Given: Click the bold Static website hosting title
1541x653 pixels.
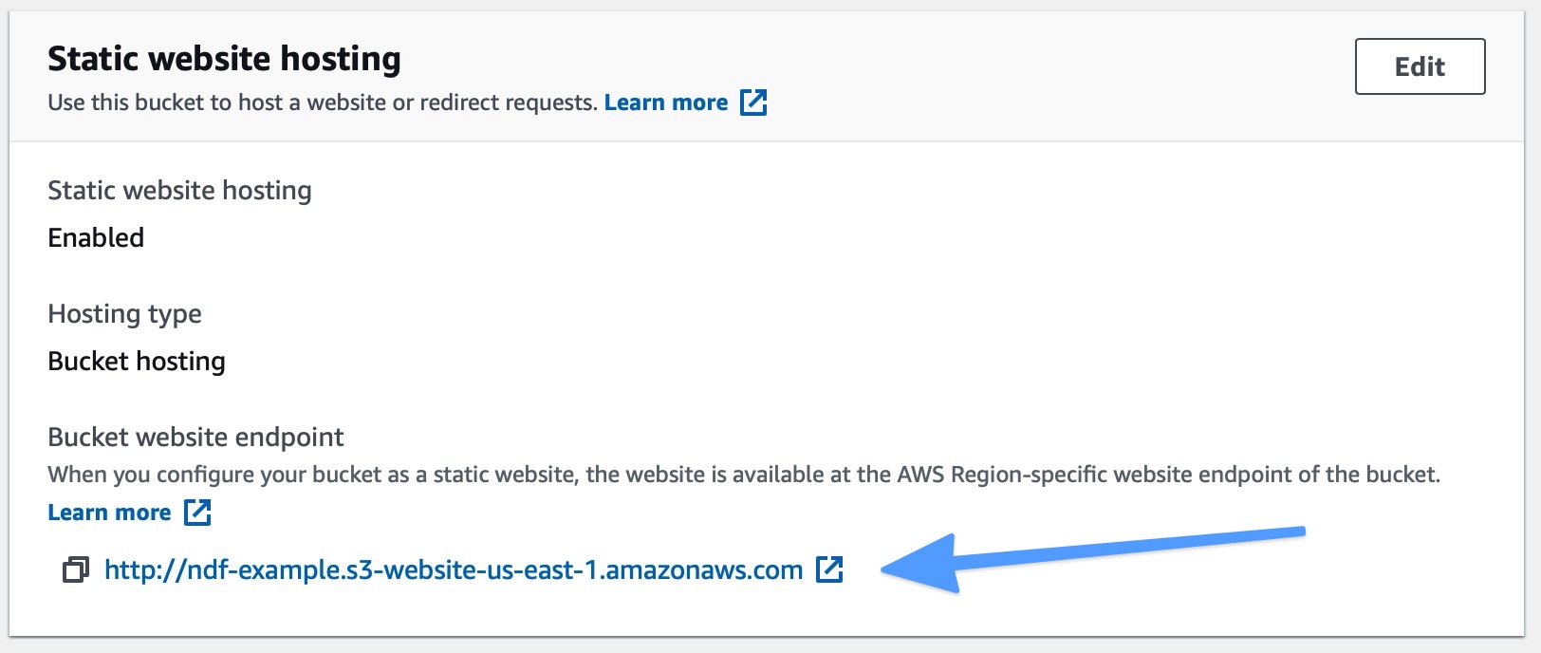Looking at the screenshot, I should (x=224, y=59).
